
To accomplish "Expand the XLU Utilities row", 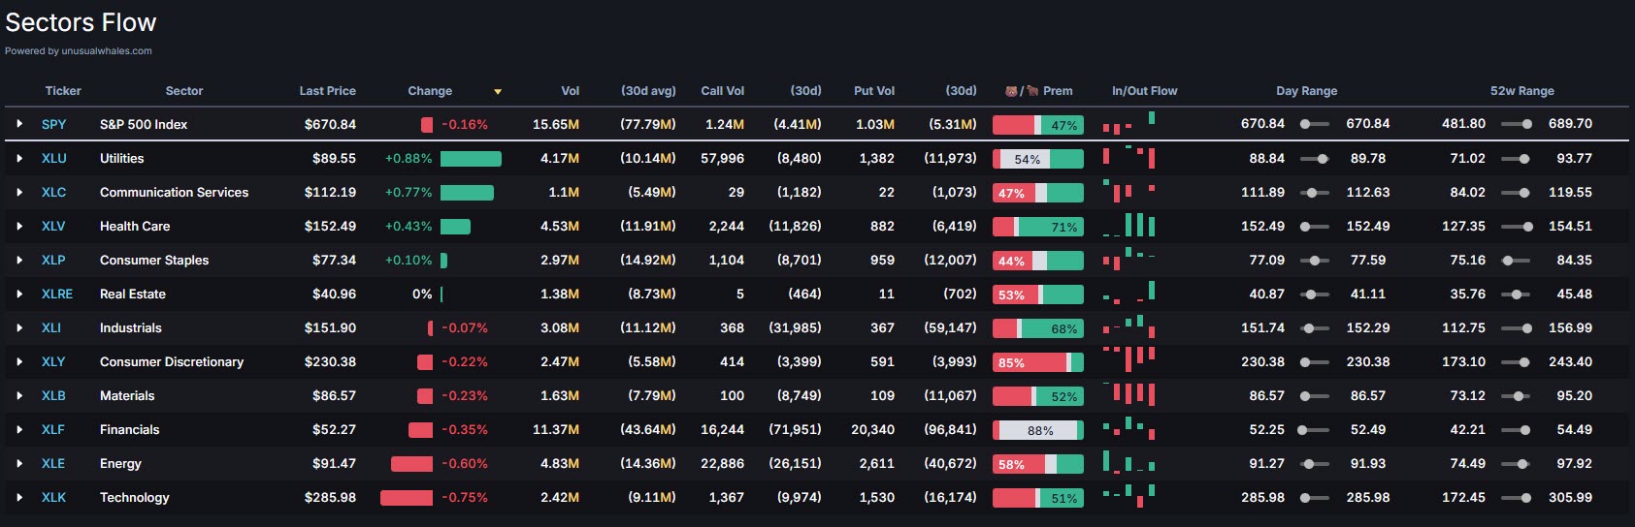I will (x=19, y=158).
